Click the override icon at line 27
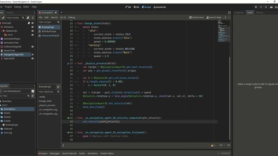278x156 pixels. pos(68,64)
